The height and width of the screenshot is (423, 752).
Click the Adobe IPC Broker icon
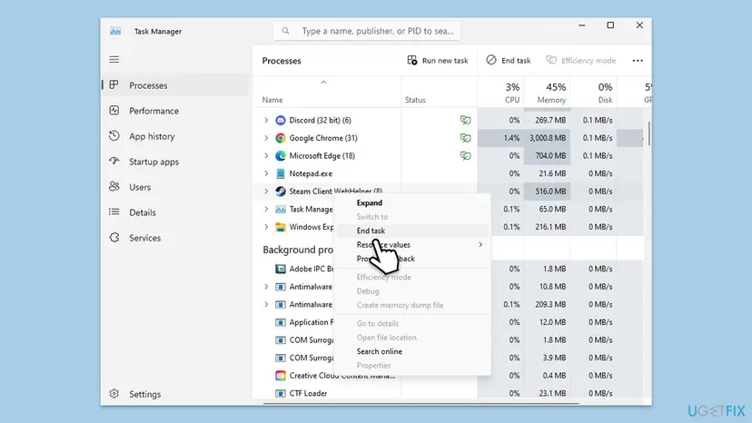[x=281, y=269]
